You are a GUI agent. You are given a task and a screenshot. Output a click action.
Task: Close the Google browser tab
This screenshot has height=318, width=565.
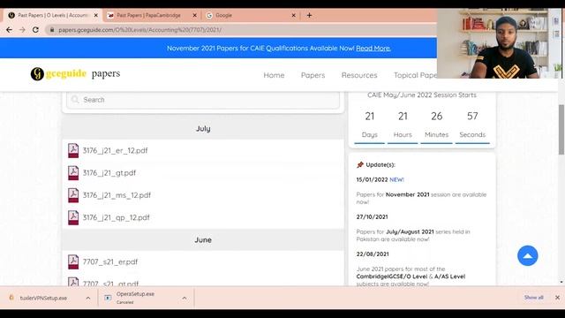[293, 16]
